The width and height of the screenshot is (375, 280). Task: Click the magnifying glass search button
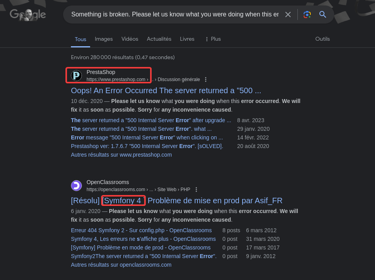tap(323, 14)
